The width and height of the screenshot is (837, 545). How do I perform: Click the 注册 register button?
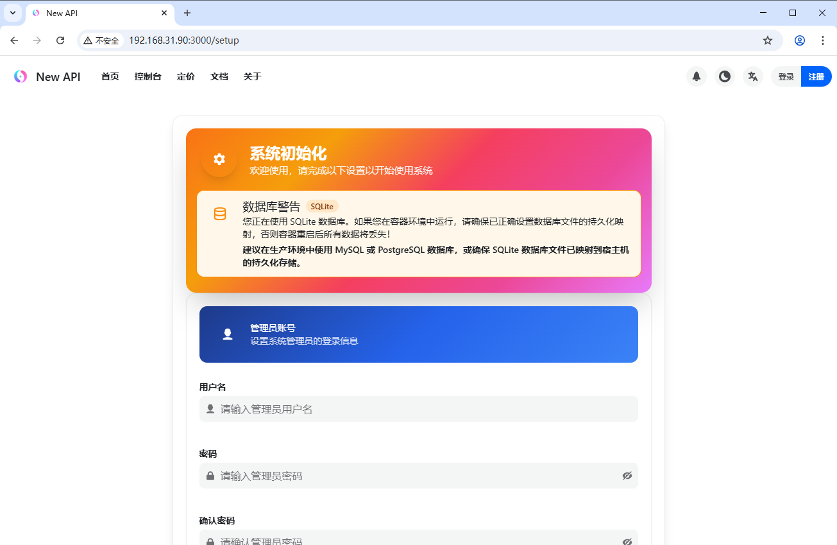(816, 76)
